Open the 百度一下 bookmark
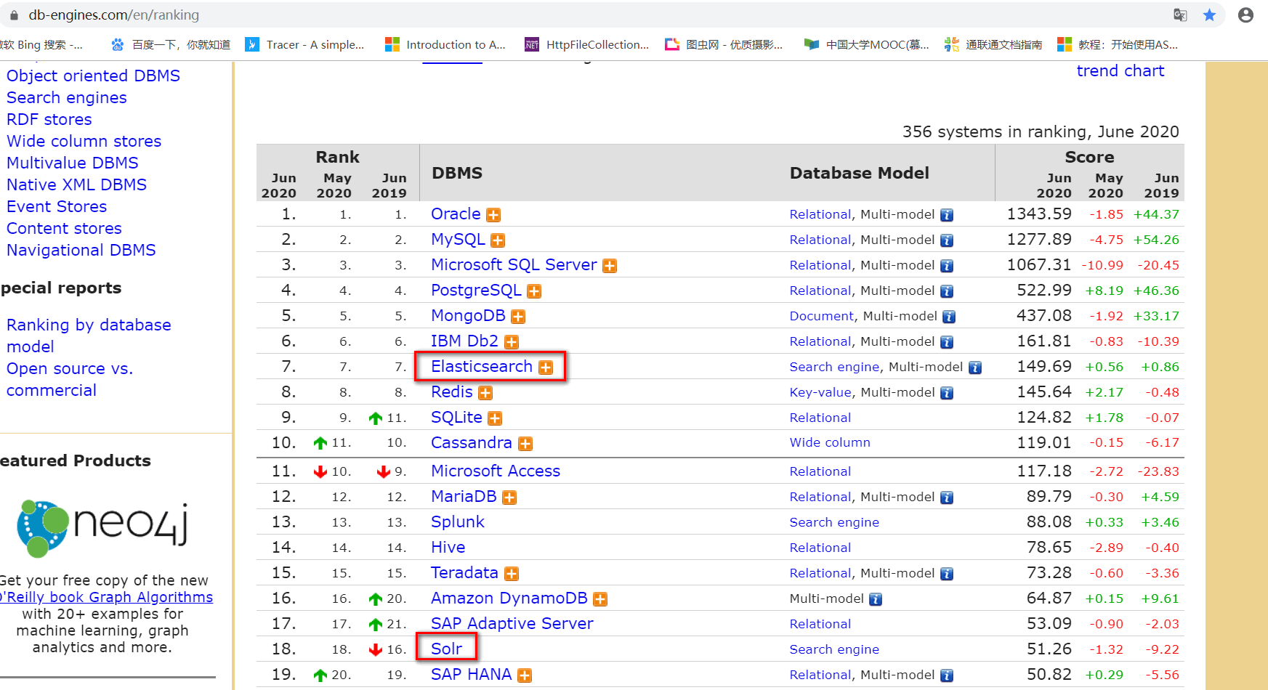Screen dimensions: 1268x690 (171, 45)
